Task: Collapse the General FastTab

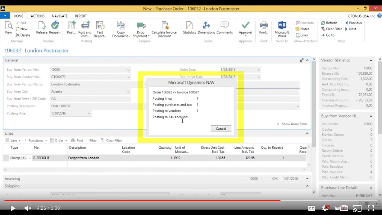Action: pos(308,60)
